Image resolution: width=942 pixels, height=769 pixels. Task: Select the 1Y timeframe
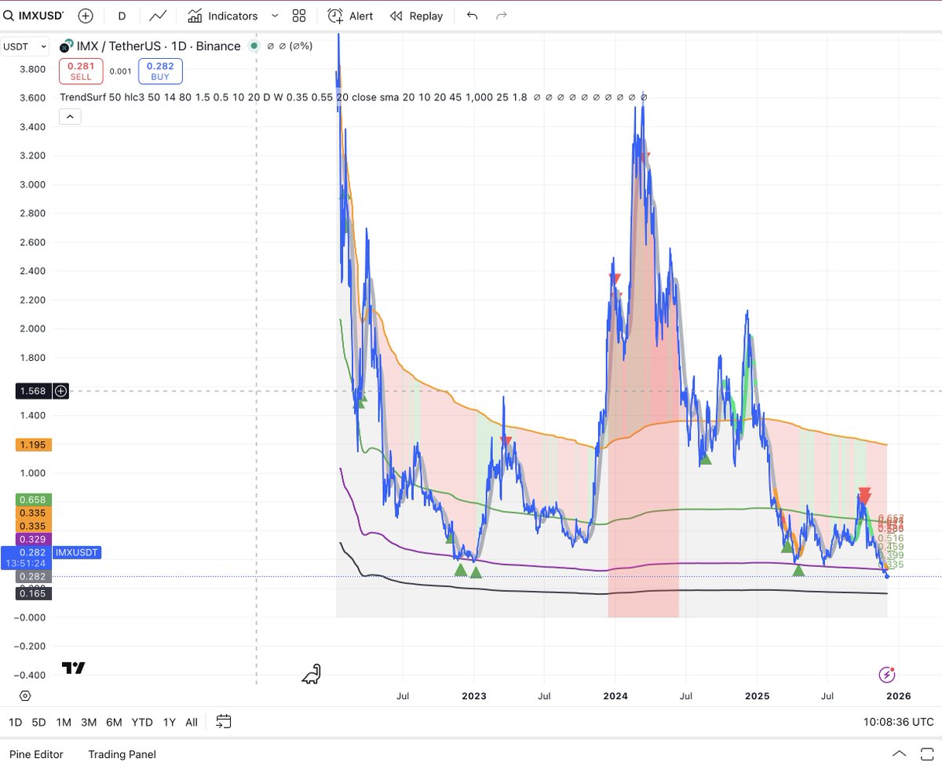tap(169, 722)
